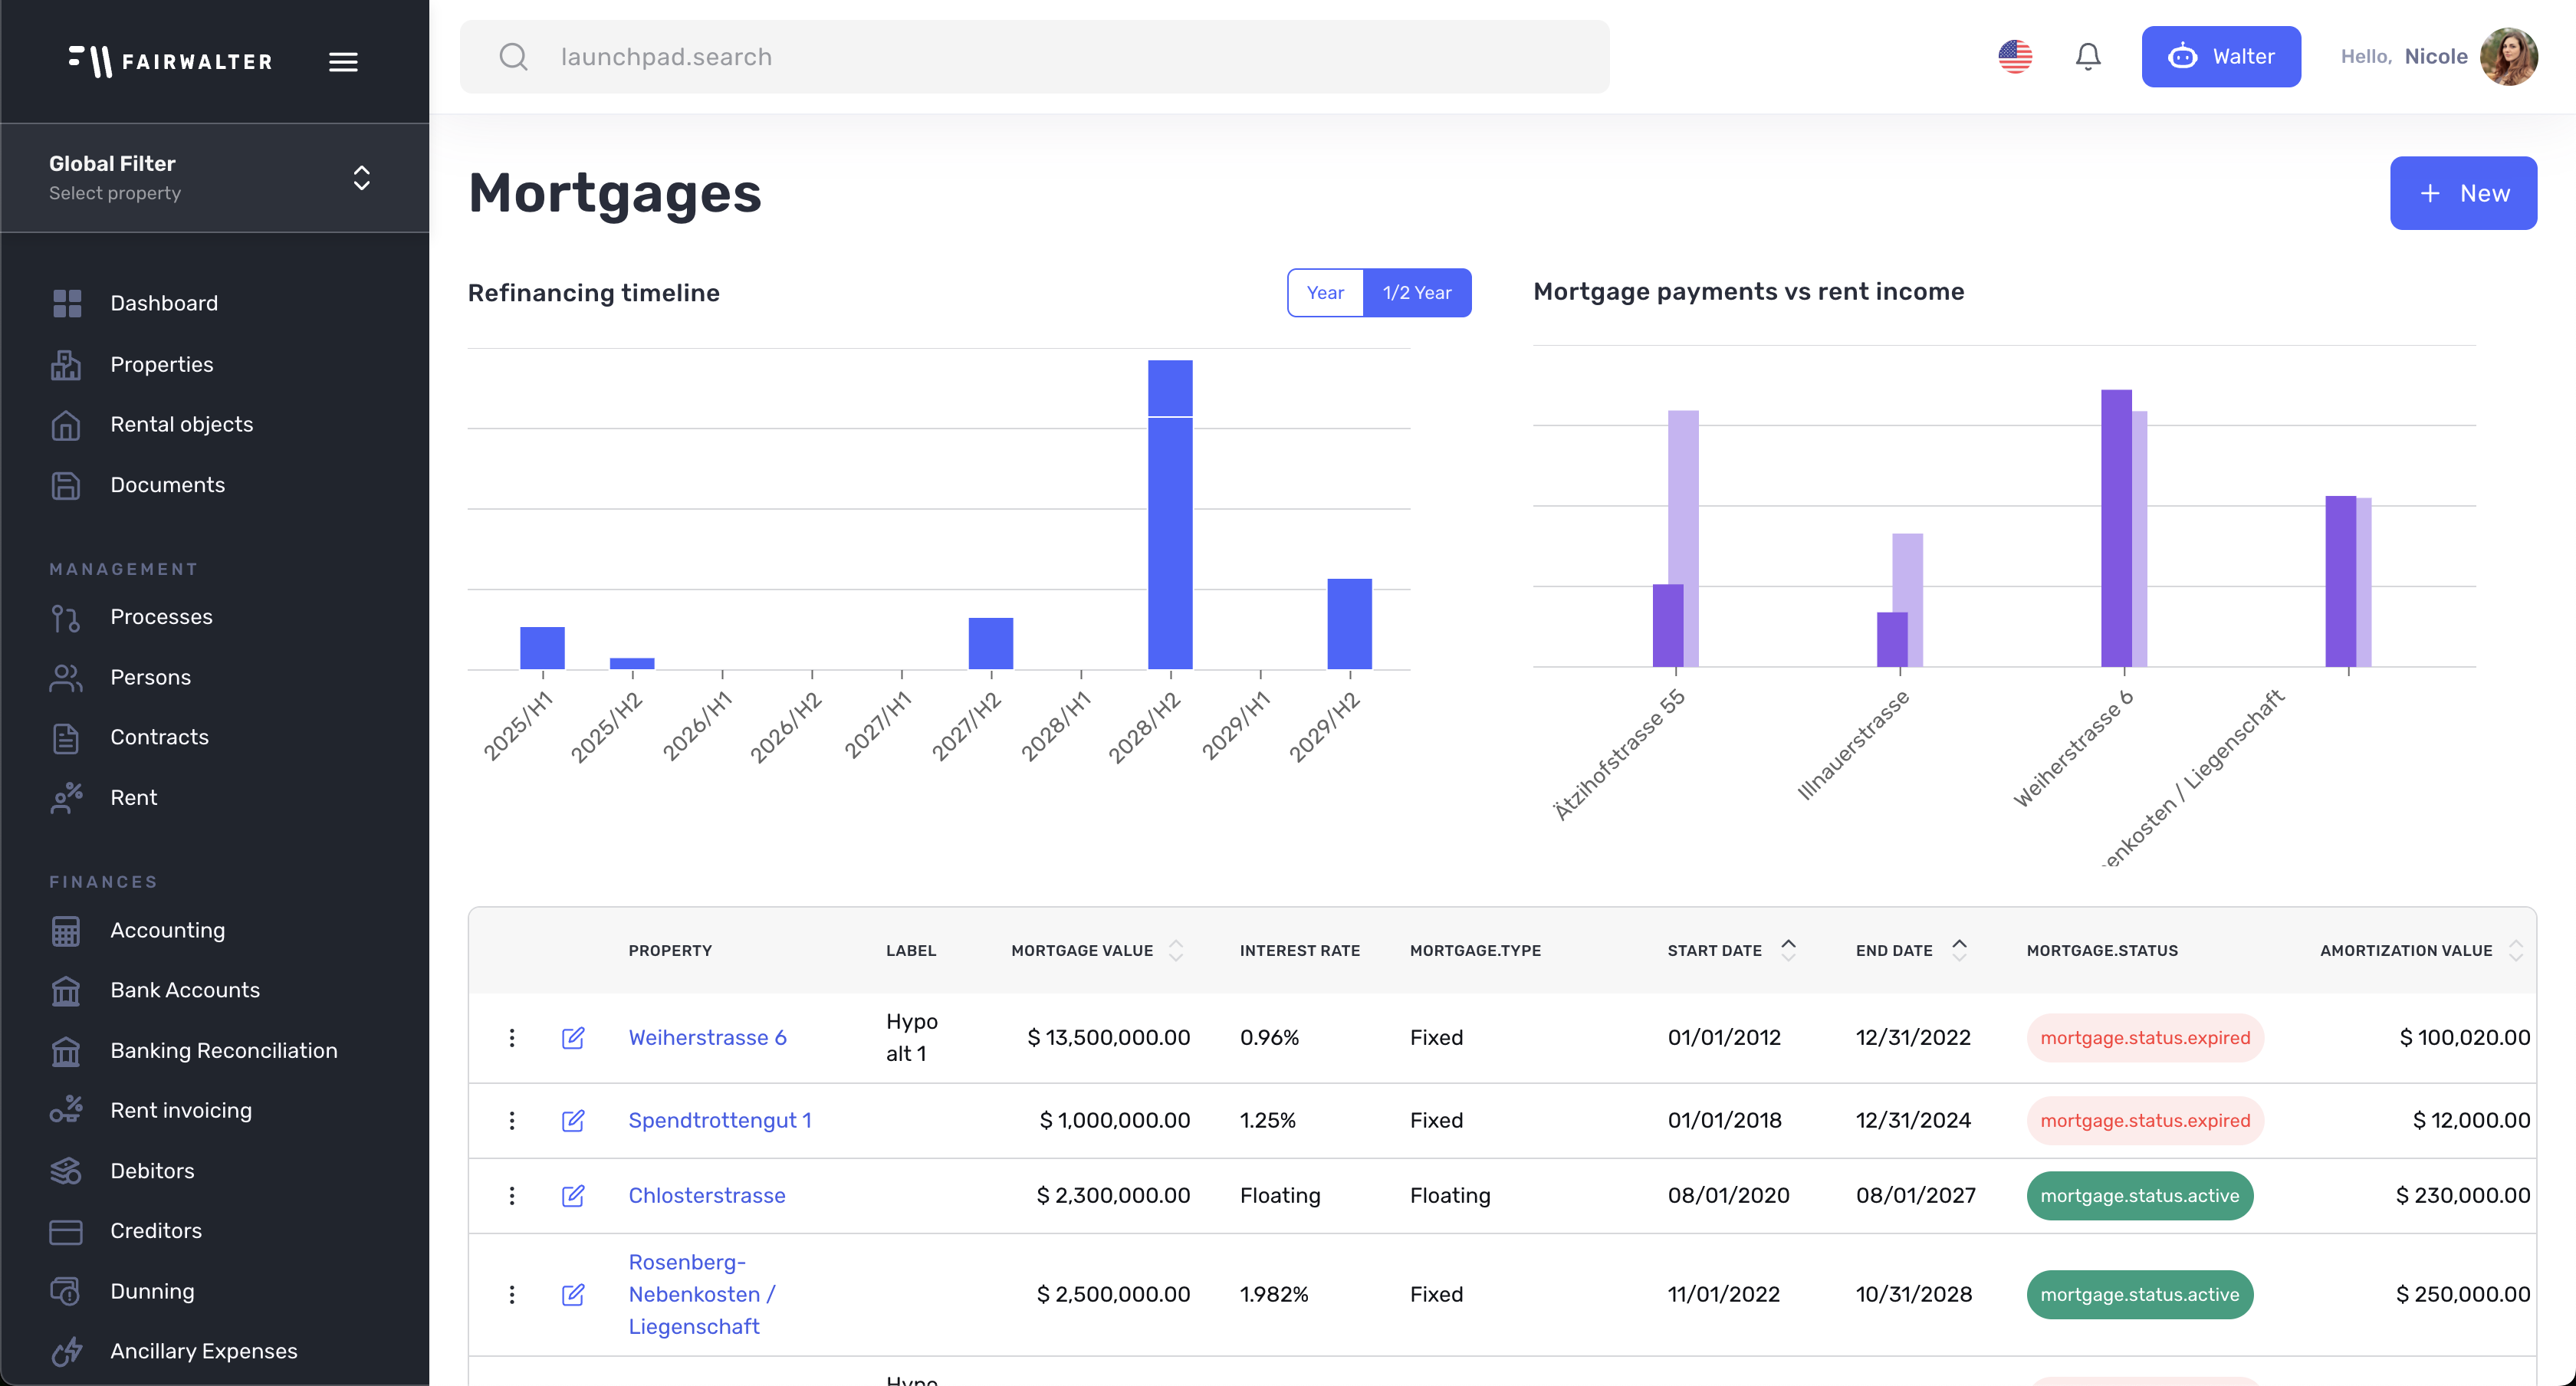Switch timeline to 1/2 Year view
The image size is (2576, 1386).
tap(1416, 293)
